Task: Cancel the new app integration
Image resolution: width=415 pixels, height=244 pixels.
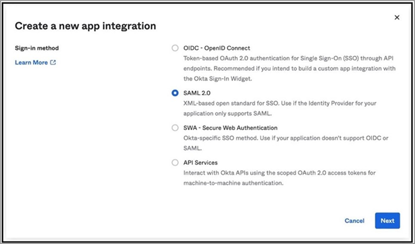Action: point(354,221)
